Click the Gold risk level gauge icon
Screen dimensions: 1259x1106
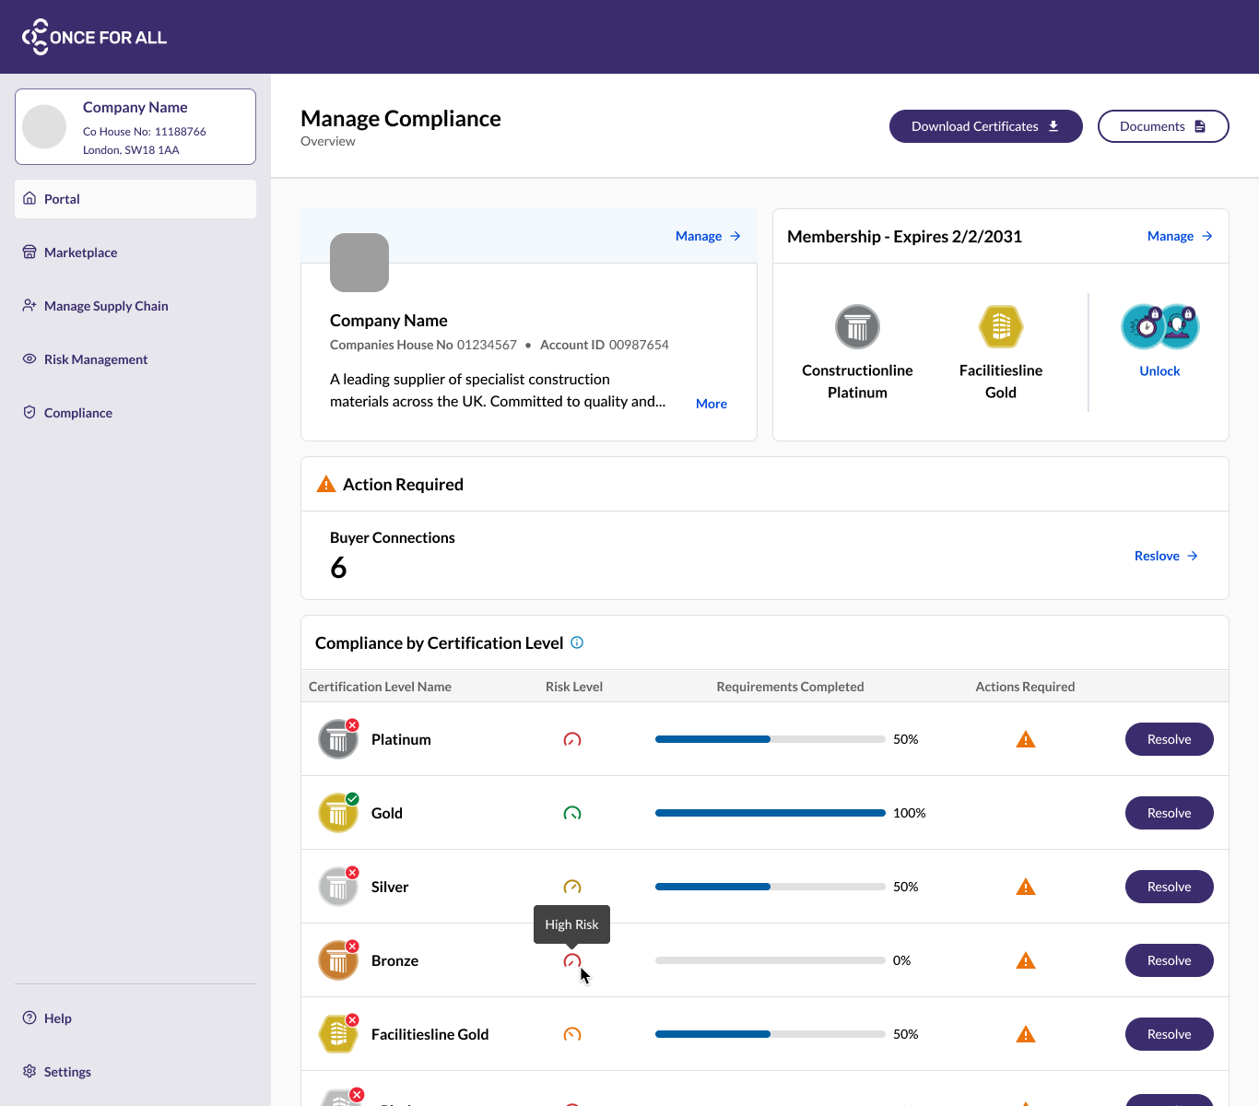coord(572,813)
